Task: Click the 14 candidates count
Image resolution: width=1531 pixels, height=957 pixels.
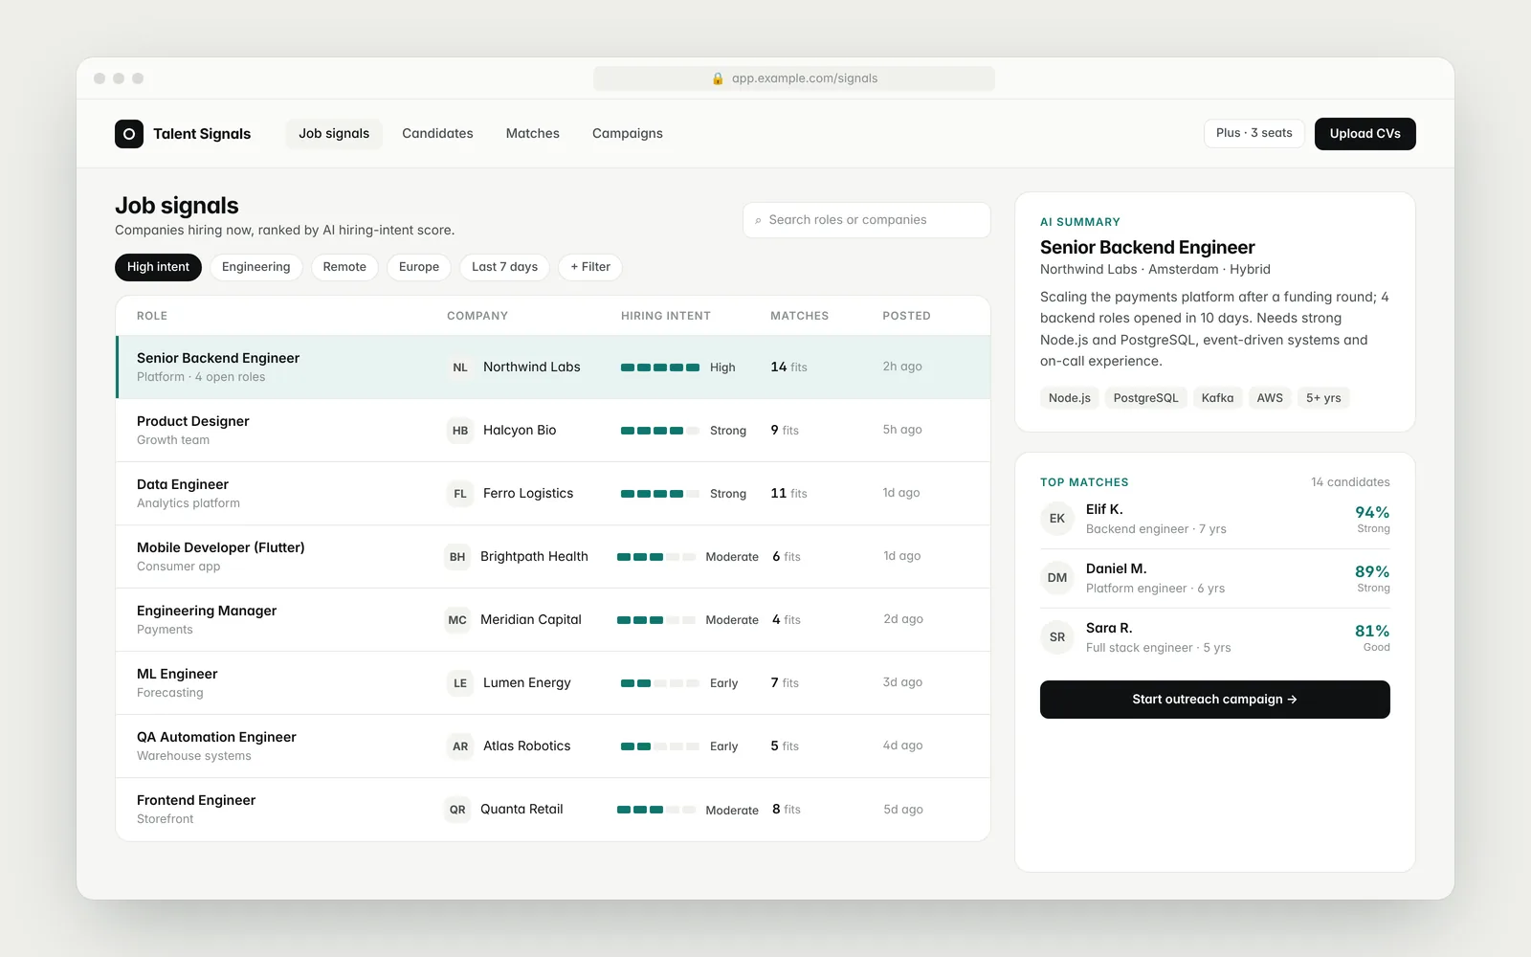Action: point(1350,482)
